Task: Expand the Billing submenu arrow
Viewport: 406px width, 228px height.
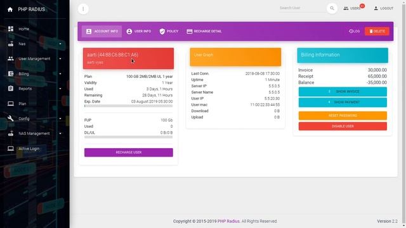Action: (x=60, y=73)
